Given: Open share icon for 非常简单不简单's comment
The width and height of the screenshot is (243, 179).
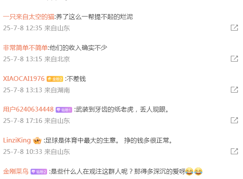Looking at the screenshot, I should (234, 58).
